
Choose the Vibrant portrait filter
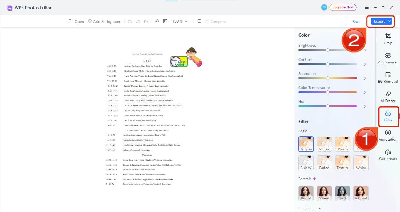point(361,193)
